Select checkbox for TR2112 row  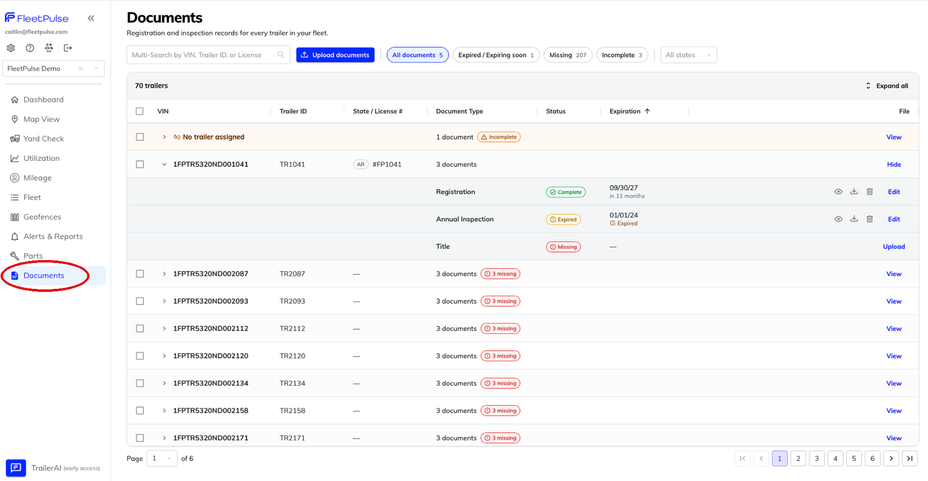click(140, 328)
